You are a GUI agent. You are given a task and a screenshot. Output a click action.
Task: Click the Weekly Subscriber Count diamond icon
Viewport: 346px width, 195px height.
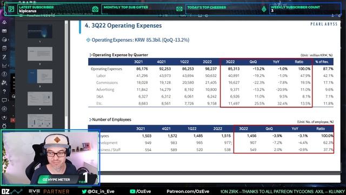[264, 9]
